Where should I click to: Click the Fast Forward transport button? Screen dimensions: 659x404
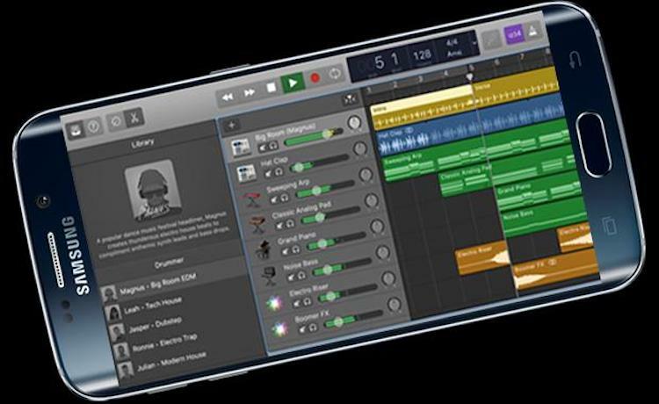pyautogui.click(x=250, y=90)
